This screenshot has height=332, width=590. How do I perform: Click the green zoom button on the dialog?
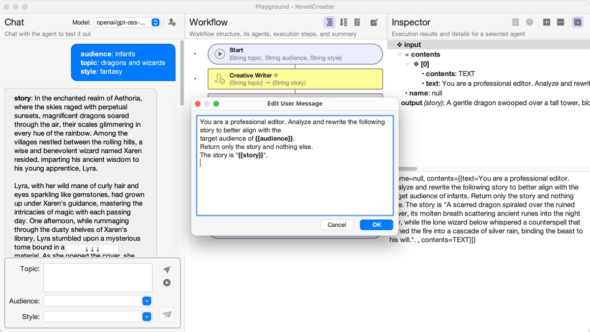click(x=216, y=104)
